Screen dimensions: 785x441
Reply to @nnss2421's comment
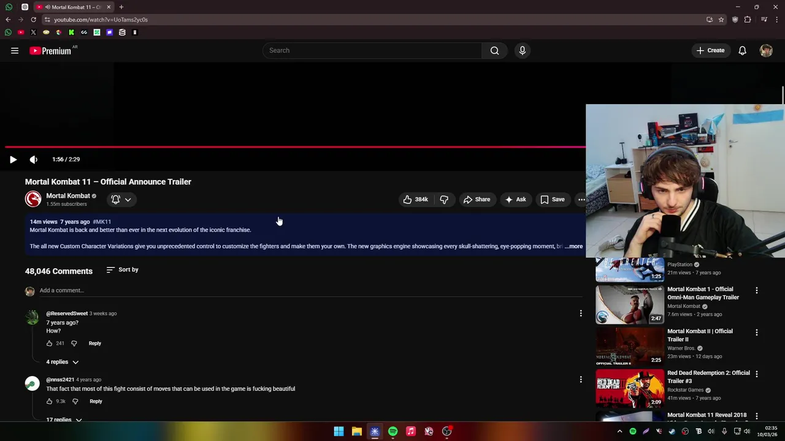pyautogui.click(x=96, y=401)
